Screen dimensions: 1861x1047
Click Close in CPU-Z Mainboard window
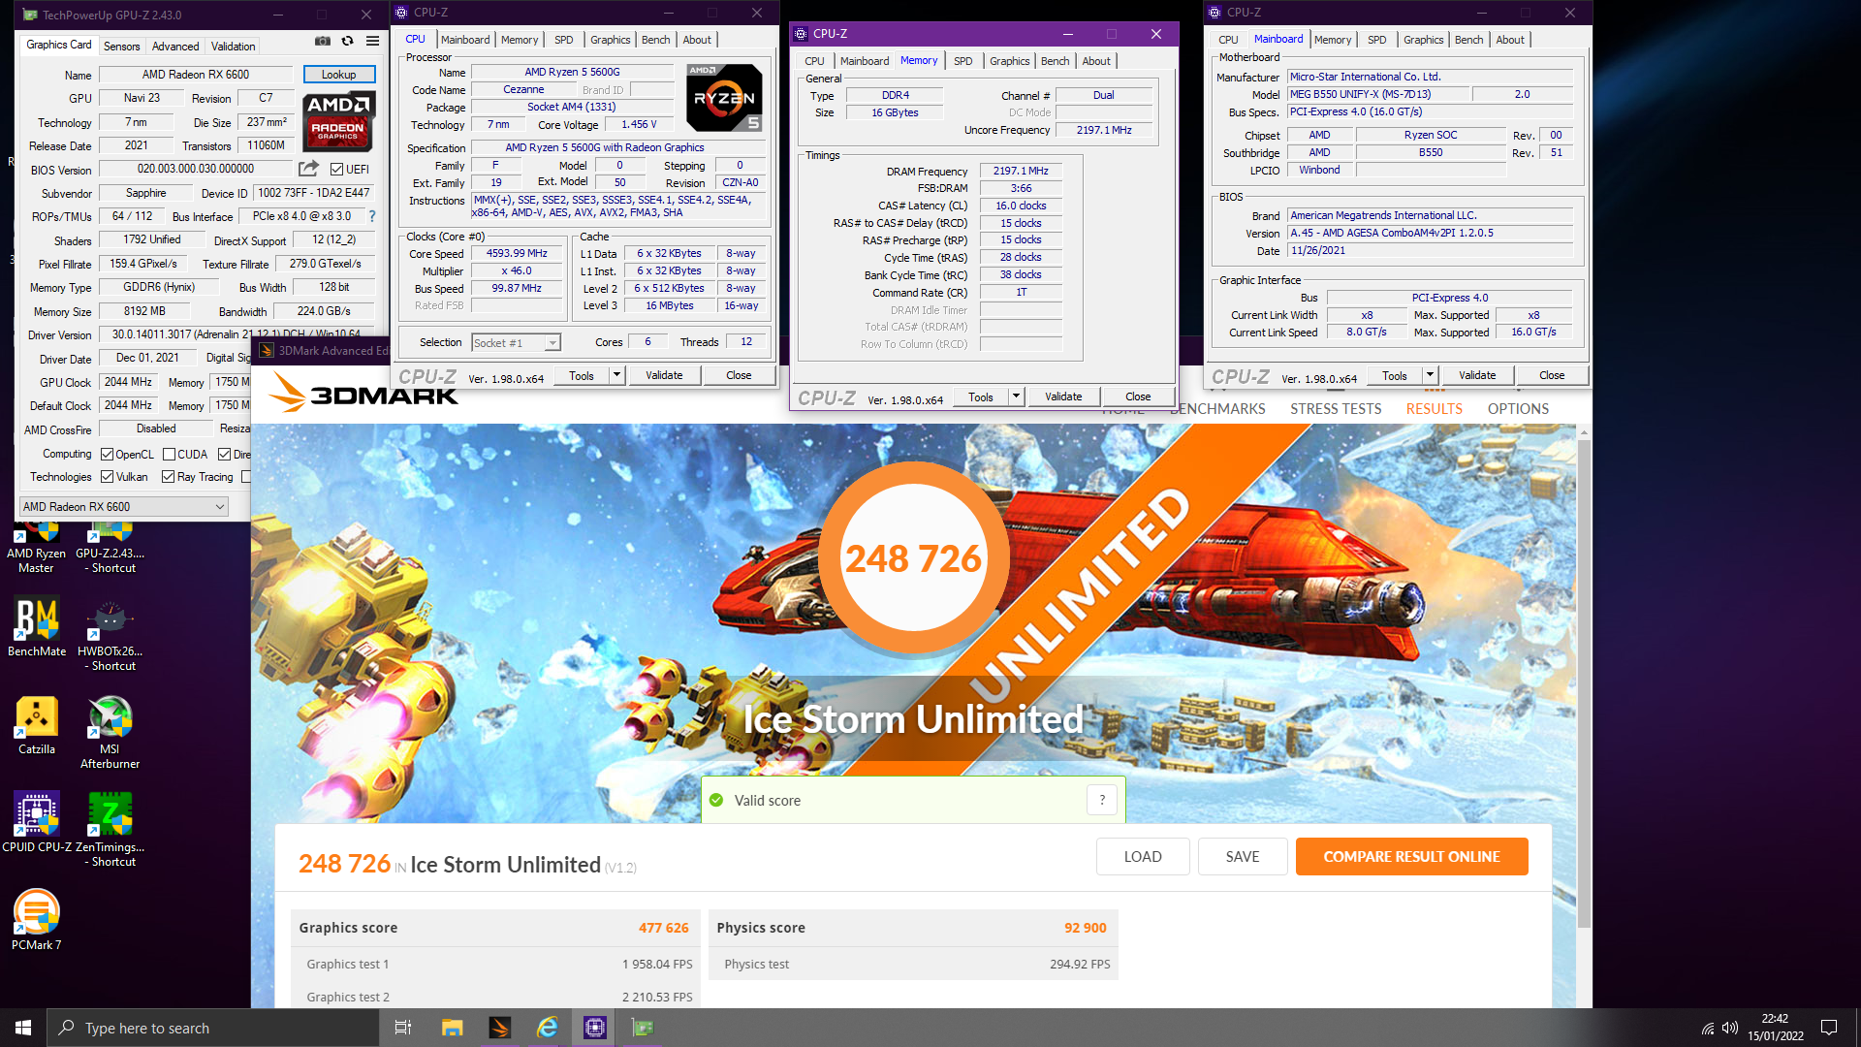point(1552,375)
